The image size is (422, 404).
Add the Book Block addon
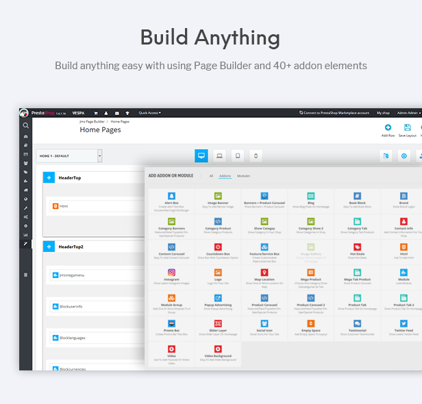tap(357, 201)
